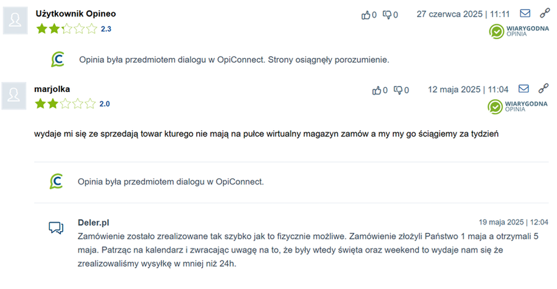Open Użytkownik Opineo user profile name
This screenshot has height=289, width=557.
75,13
